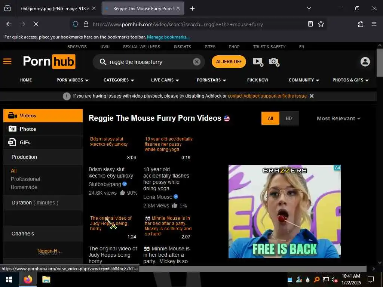Open the Brazzers advertisement banner
This screenshot has width=383, height=287.
coord(284,212)
